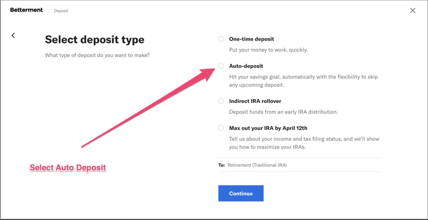Go back using the left chevron arrow
The image size is (428, 220).
click(x=13, y=35)
